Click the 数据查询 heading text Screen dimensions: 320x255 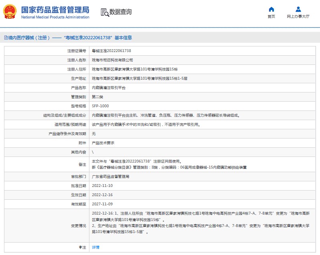pos(120,12)
